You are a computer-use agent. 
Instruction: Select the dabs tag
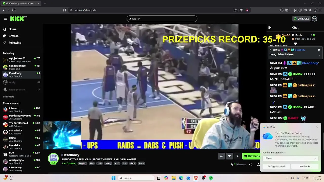133,164
